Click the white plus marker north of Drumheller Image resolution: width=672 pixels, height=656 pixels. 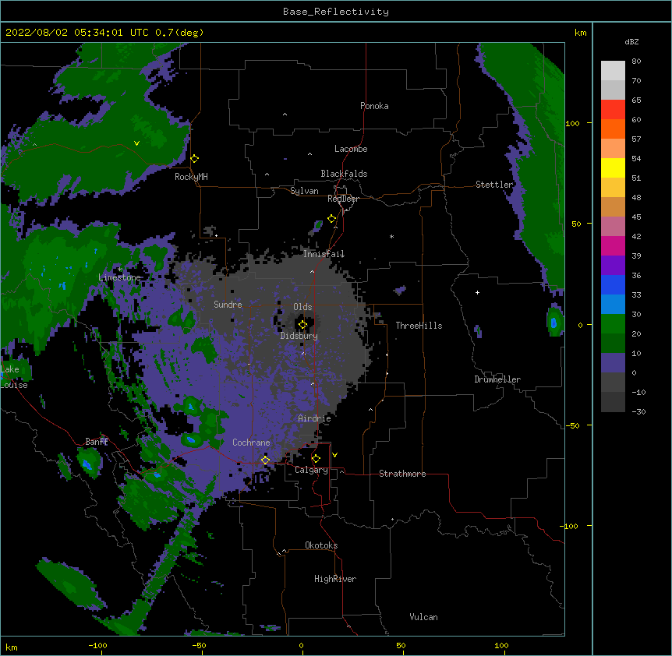[477, 292]
